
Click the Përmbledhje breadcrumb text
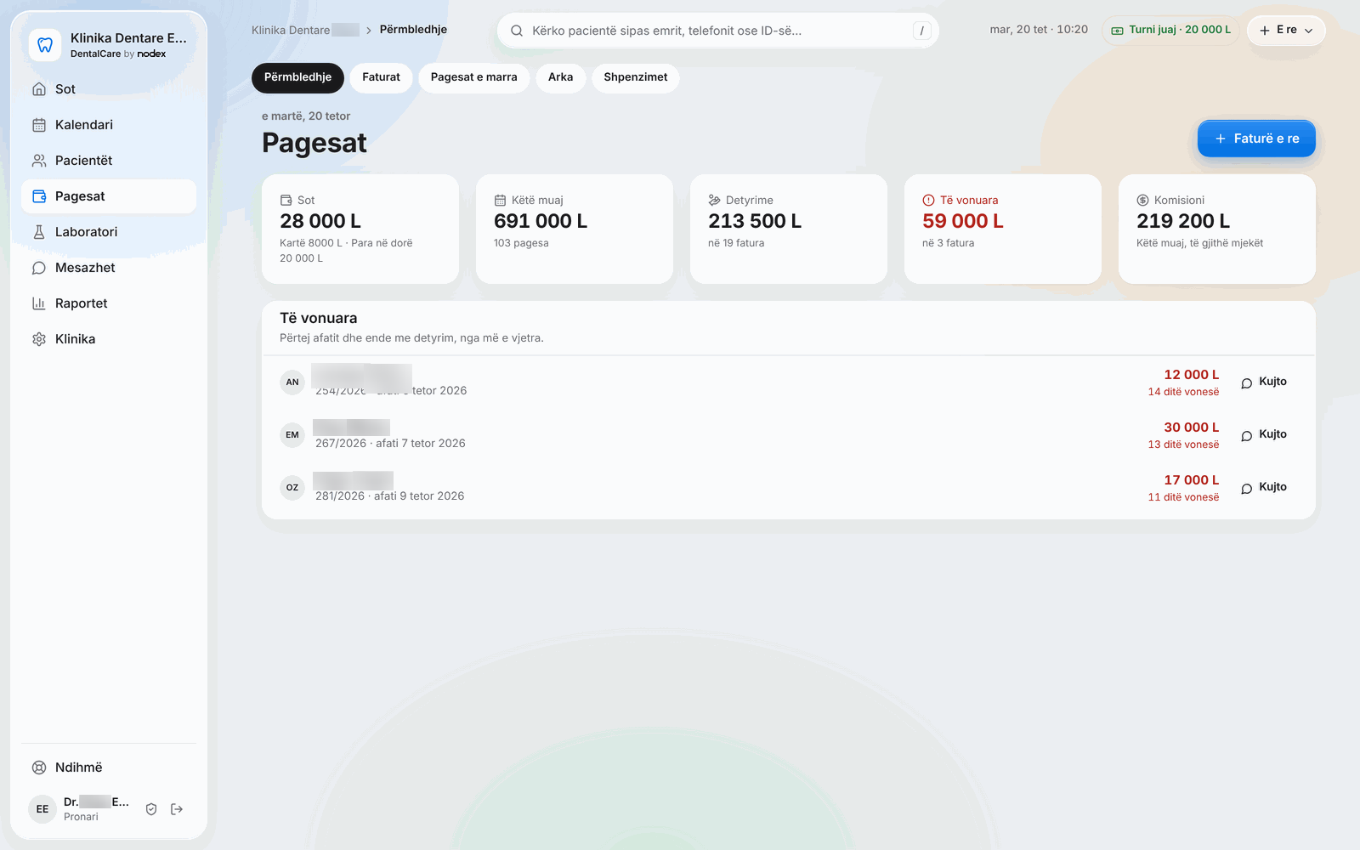[413, 30]
